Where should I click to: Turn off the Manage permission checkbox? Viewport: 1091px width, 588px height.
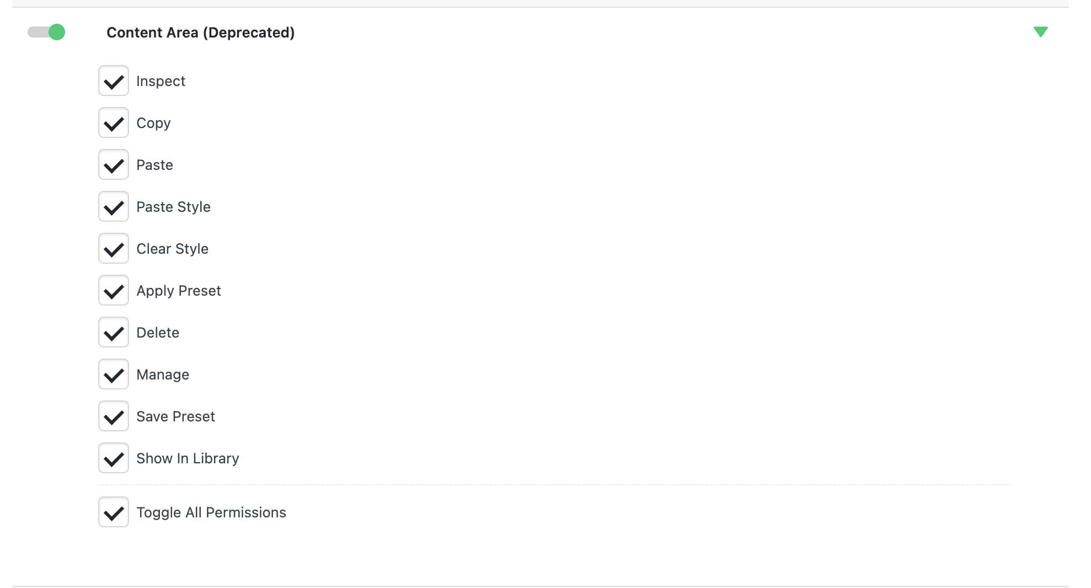pos(114,375)
